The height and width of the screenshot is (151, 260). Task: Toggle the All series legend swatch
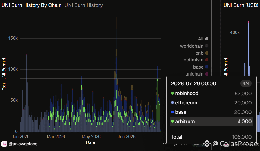tap(207, 39)
